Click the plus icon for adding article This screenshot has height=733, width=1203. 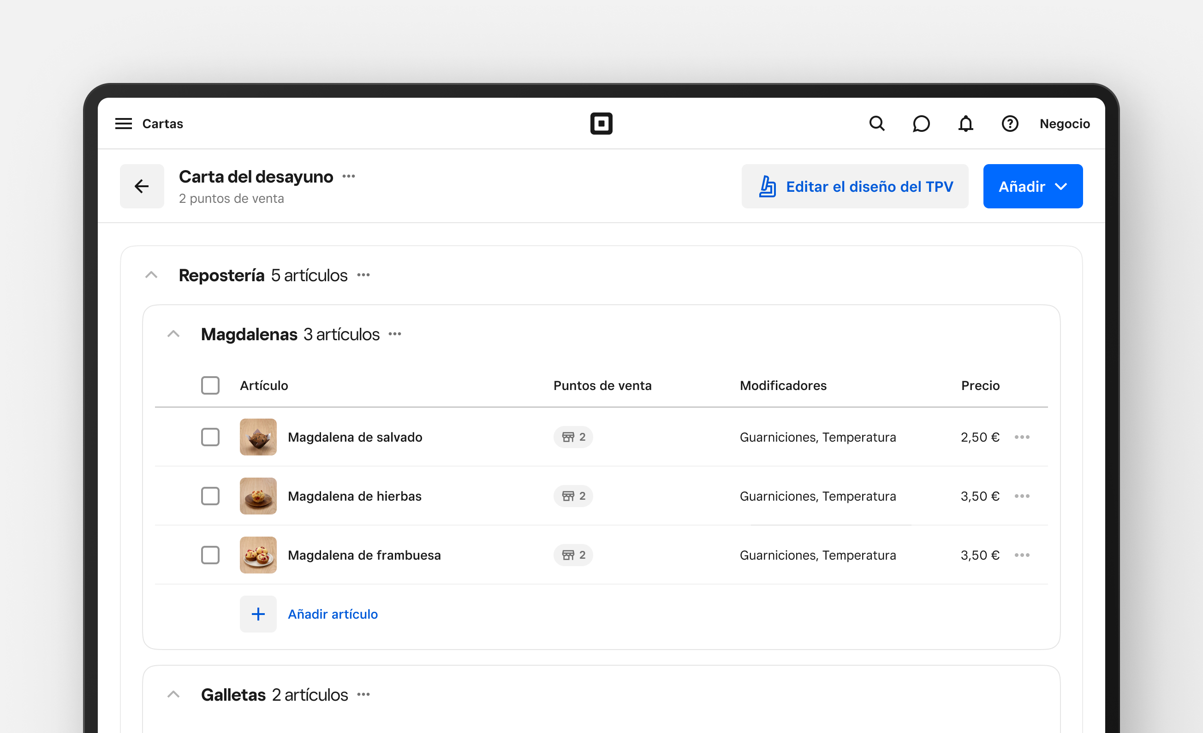click(258, 614)
